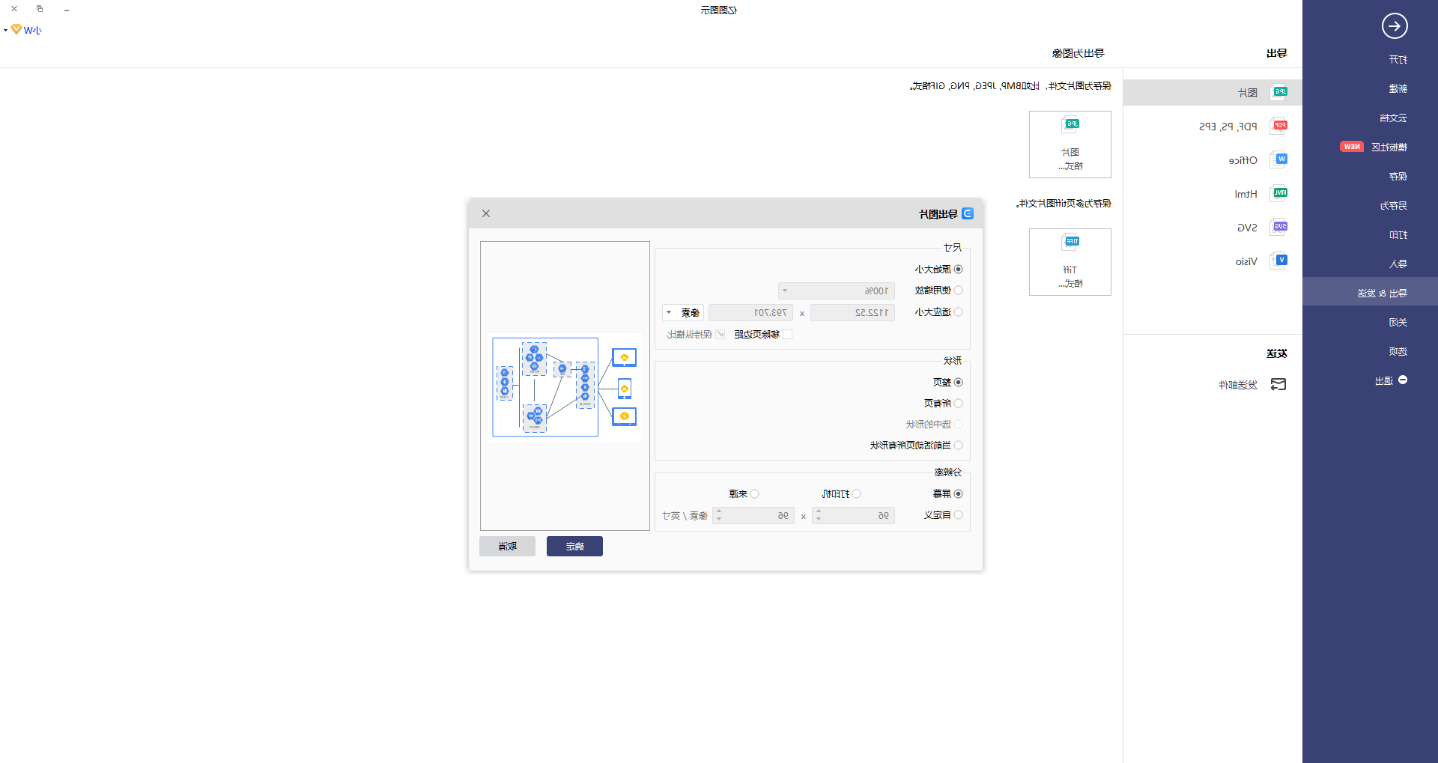Viewport: 1438px width, 763px height.
Task: Click the 导出为图像 heading
Action: tap(1078, 53)
